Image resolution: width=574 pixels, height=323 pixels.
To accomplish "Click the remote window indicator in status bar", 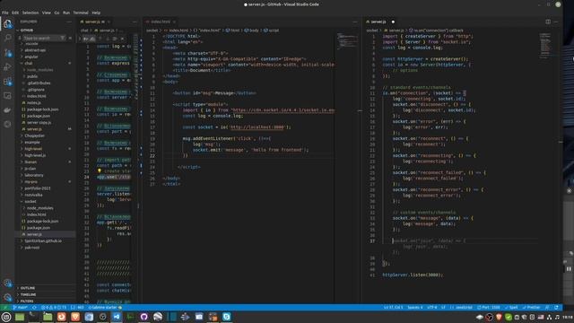I will tap(4, 307).
